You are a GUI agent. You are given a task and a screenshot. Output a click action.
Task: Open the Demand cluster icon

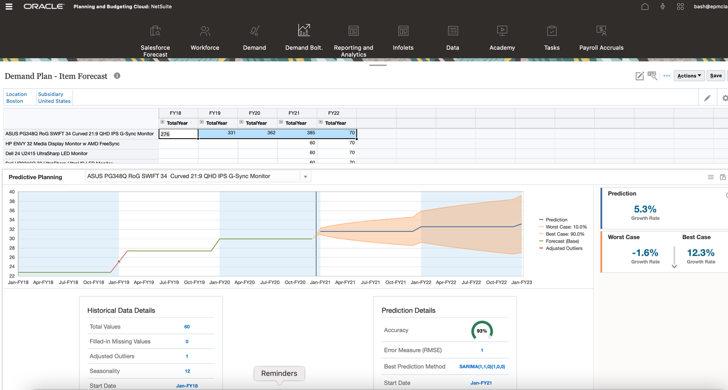pos(254,30)
